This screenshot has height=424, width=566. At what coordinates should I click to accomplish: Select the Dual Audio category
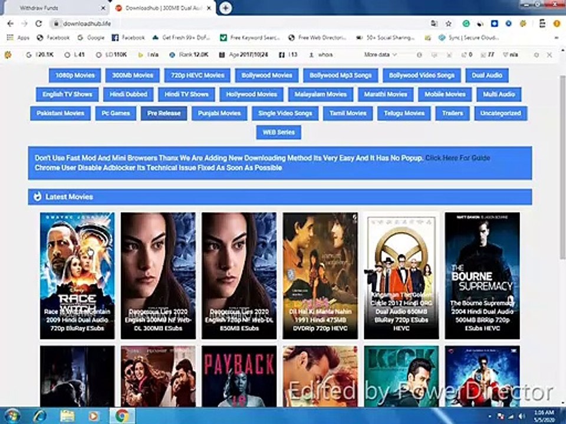(487, 75)
